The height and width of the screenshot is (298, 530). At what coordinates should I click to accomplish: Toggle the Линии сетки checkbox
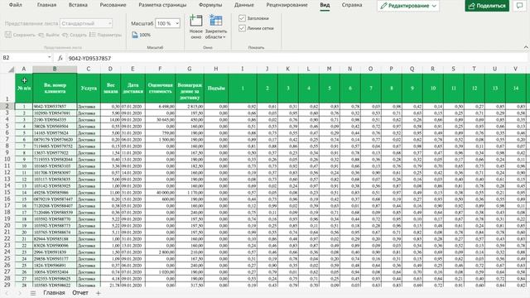pos(242,28)
